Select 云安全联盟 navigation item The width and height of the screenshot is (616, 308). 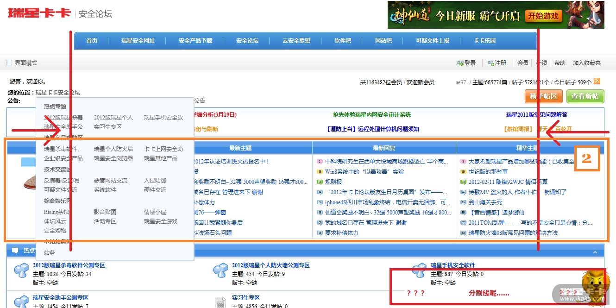(x=296, y=41)
